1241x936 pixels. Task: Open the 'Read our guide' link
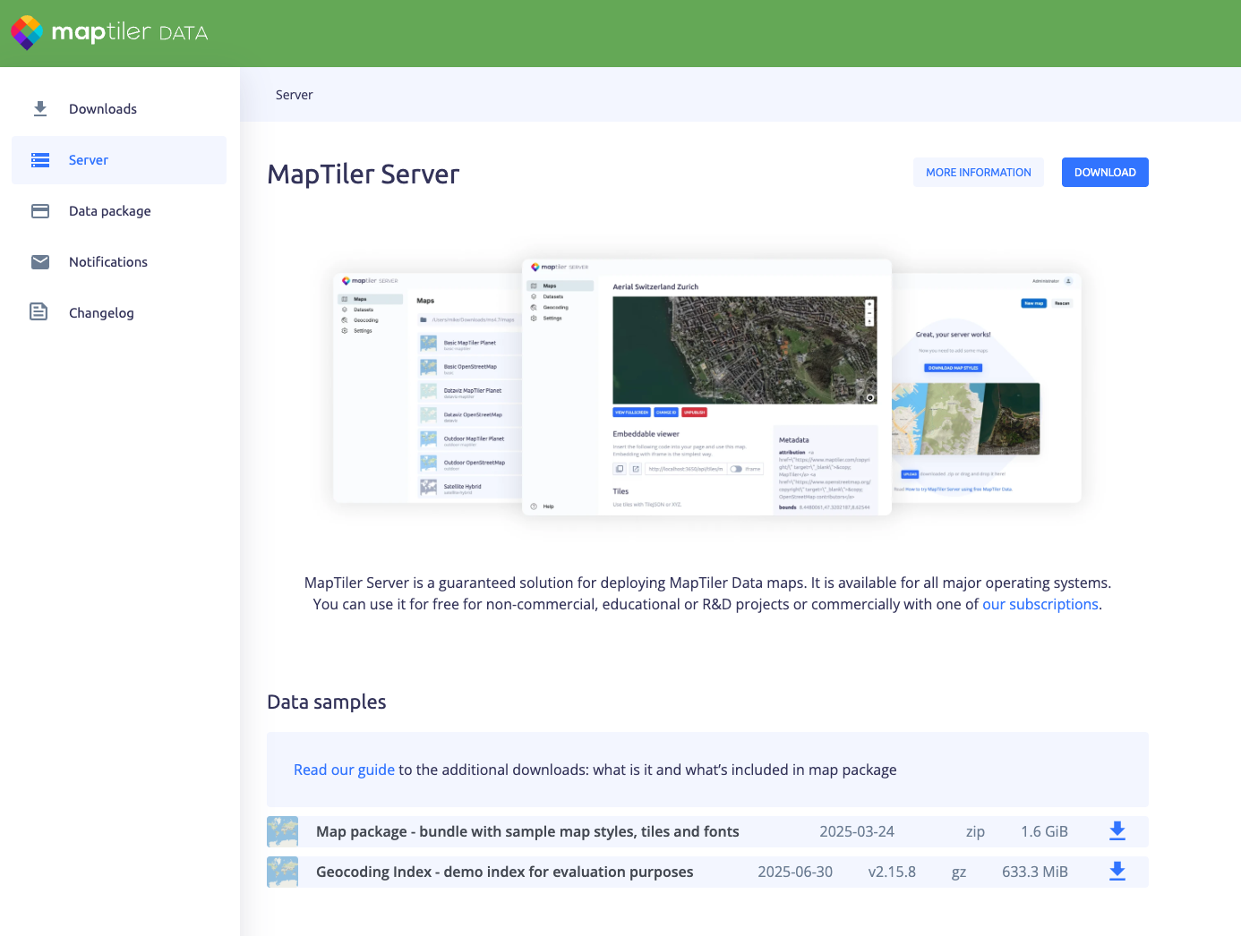pos(344,770)
